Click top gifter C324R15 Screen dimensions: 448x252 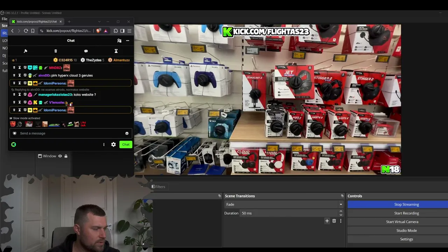[65, 60]
